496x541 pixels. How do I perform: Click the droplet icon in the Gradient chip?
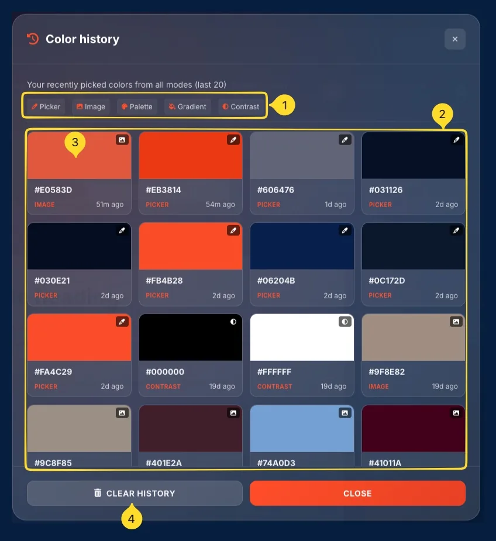click(172, 106)
